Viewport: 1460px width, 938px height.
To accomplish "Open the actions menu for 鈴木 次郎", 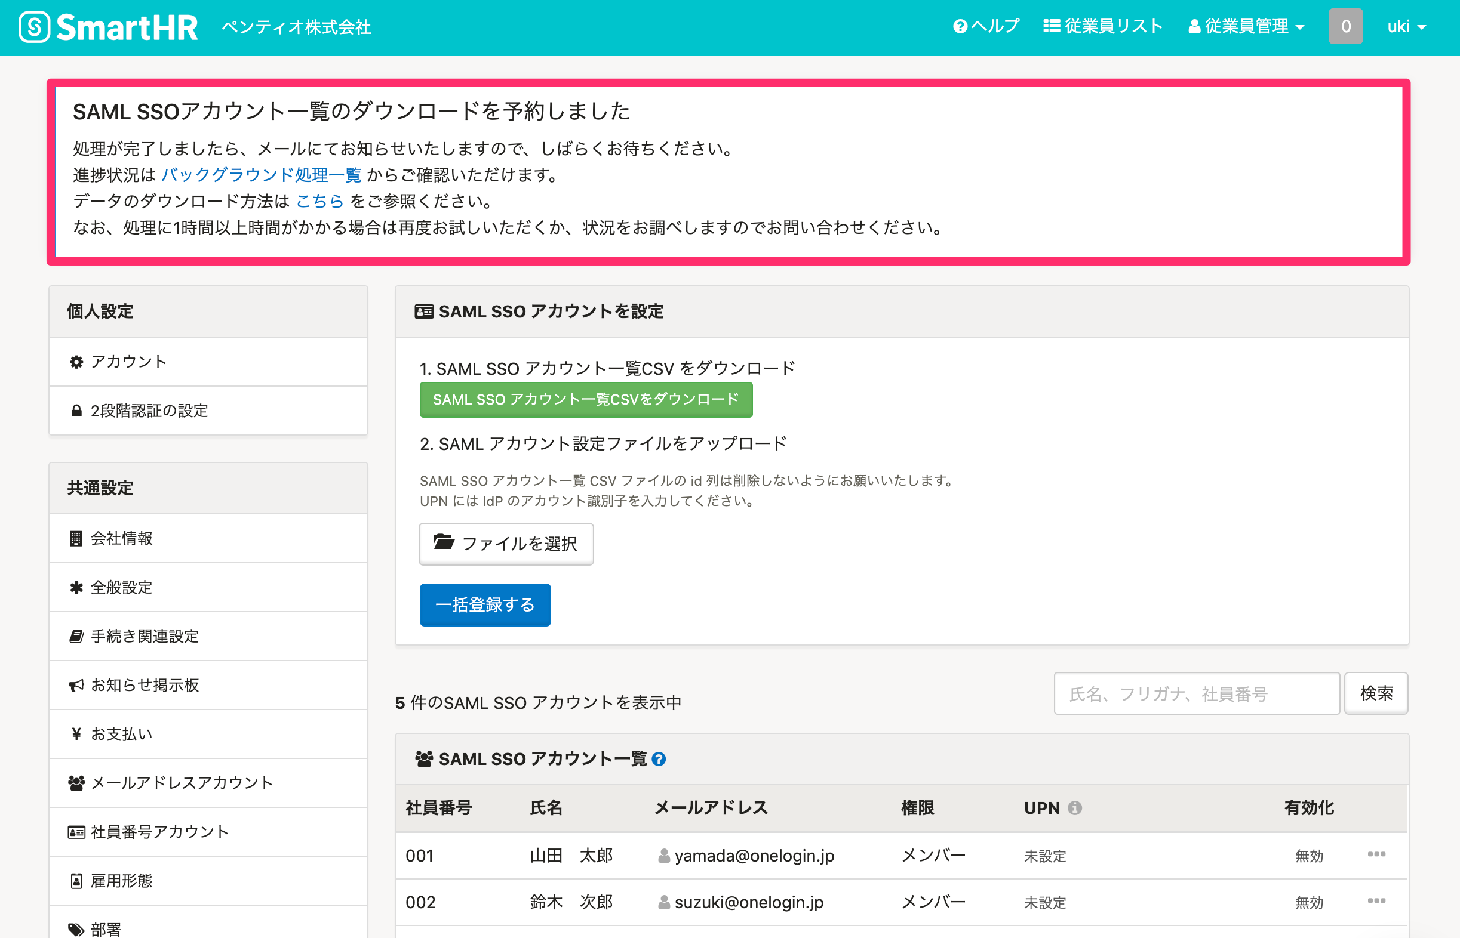I will 1376,900.
